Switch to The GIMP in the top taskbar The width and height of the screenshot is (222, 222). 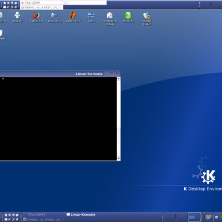[x=42, y=3]
